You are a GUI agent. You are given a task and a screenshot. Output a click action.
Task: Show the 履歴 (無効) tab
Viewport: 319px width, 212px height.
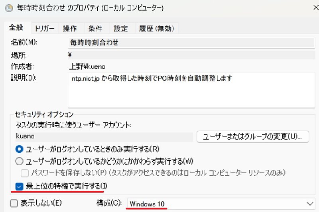point(157,28)
